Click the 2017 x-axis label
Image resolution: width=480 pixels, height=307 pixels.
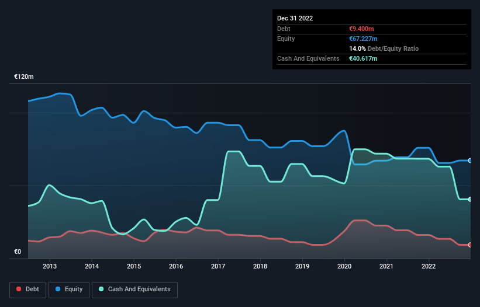[218, 266]
